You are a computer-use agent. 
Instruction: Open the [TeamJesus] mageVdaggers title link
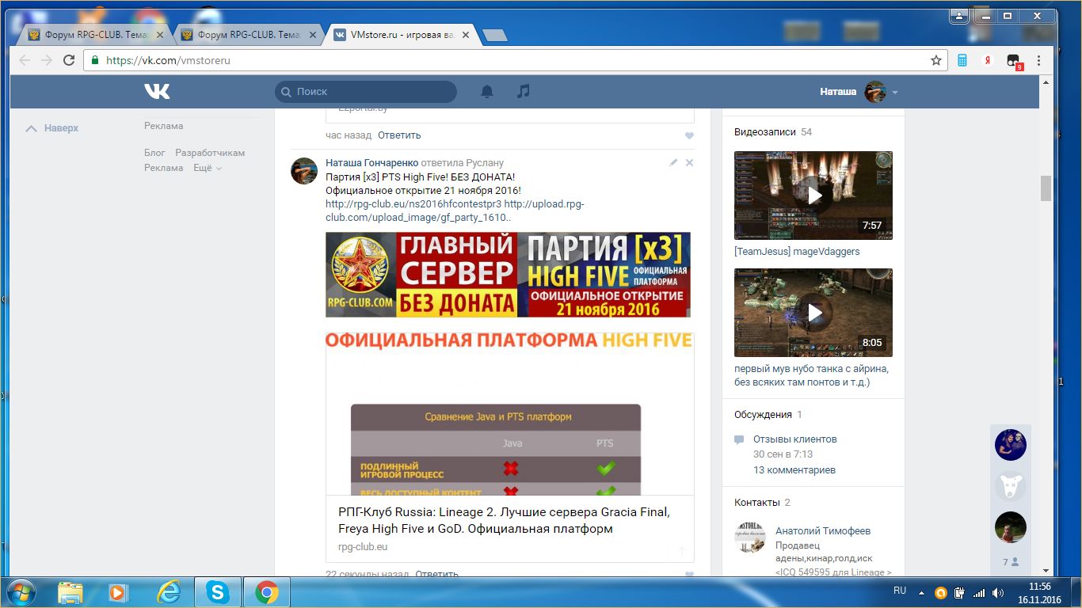(x=797, y=252)
